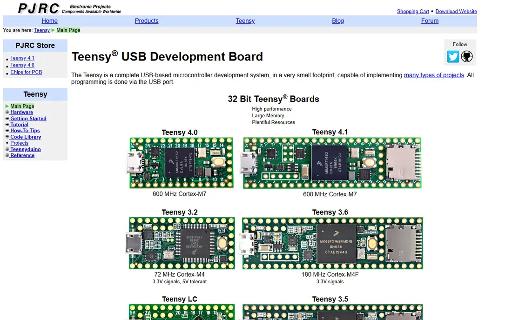Open Getting Started sidebar link
This screenshot has width=512, height=320.
[x=28, y=119]
